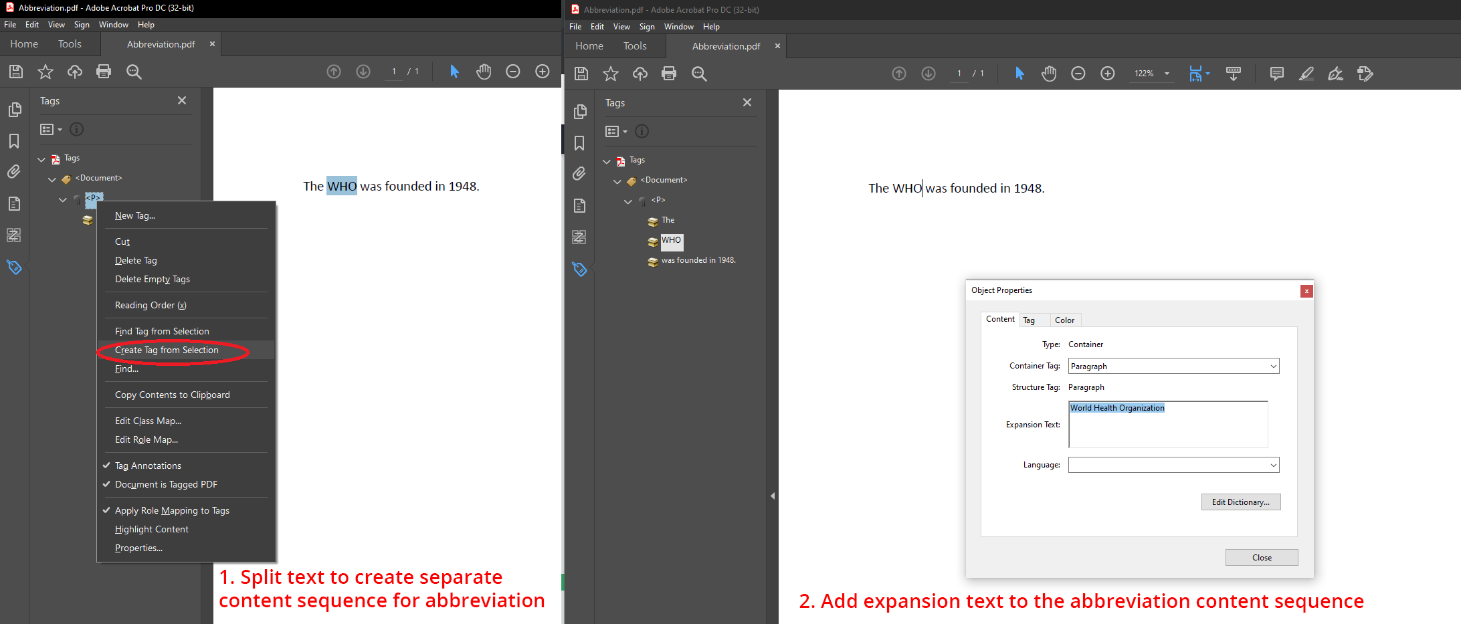The image size is (1461, 624).
Task: Click the Edit Dictionary button
Action: [x=1240, y=502]
